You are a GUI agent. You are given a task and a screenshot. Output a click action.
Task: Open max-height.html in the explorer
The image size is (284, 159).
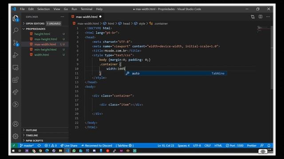pyautogui.click(x=46, y=39)
